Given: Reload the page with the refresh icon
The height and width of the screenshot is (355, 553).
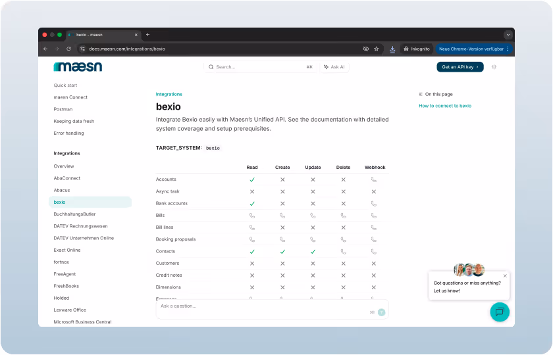Looking at the screenshot, I should (x=68, y=49).
